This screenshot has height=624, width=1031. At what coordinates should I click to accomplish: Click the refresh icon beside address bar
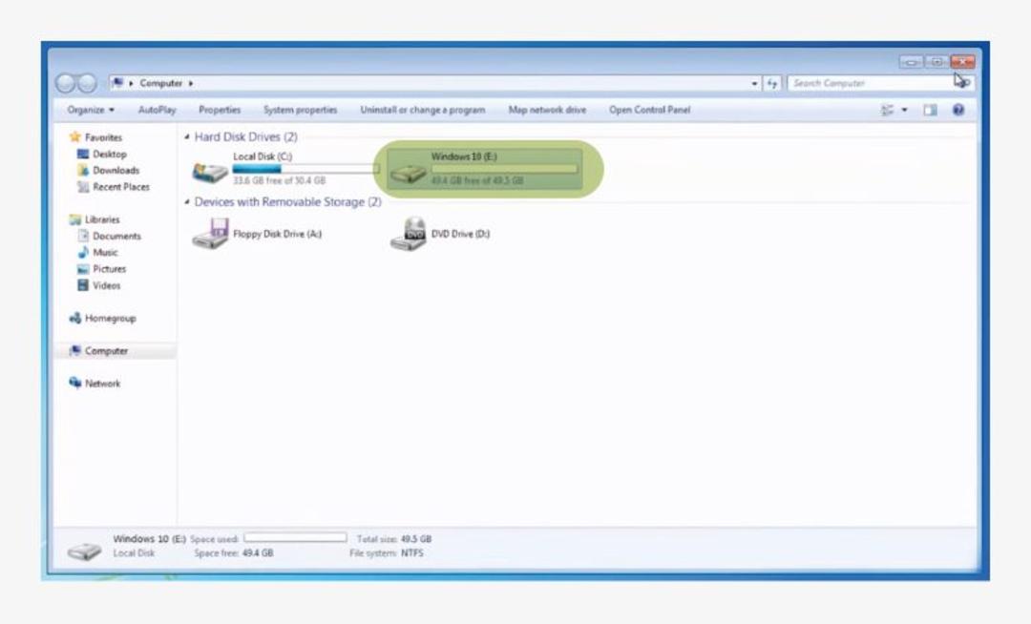[772, 83]
